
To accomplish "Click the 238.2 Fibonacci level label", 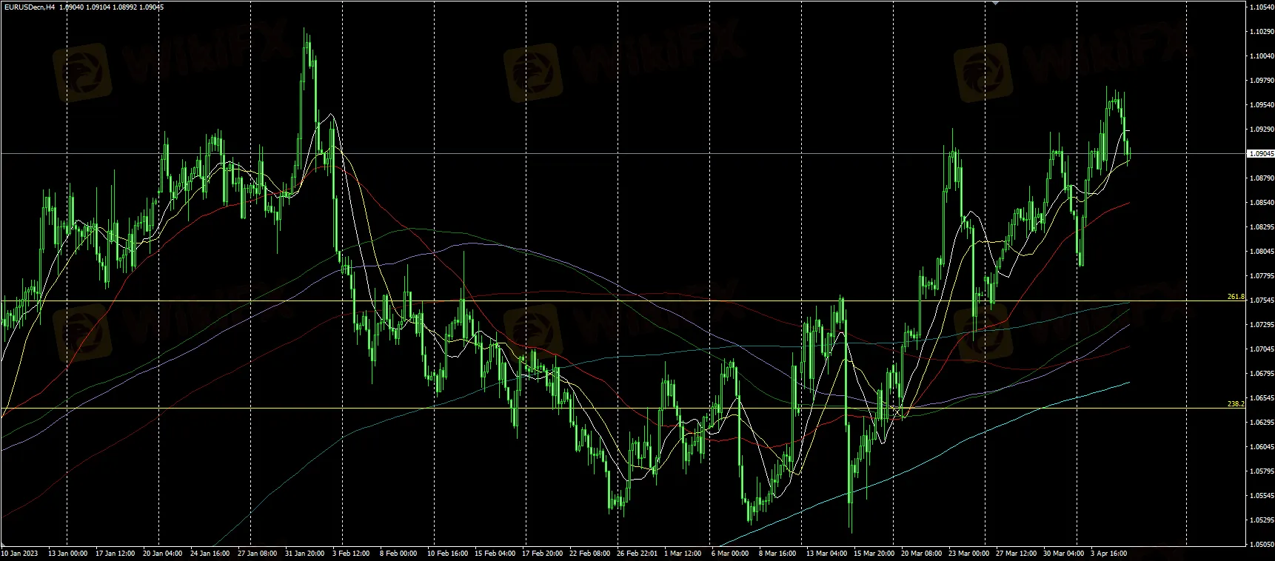I will (x=1236, y=404).
